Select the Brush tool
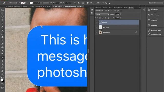164x92 pixels. point(2,34)
